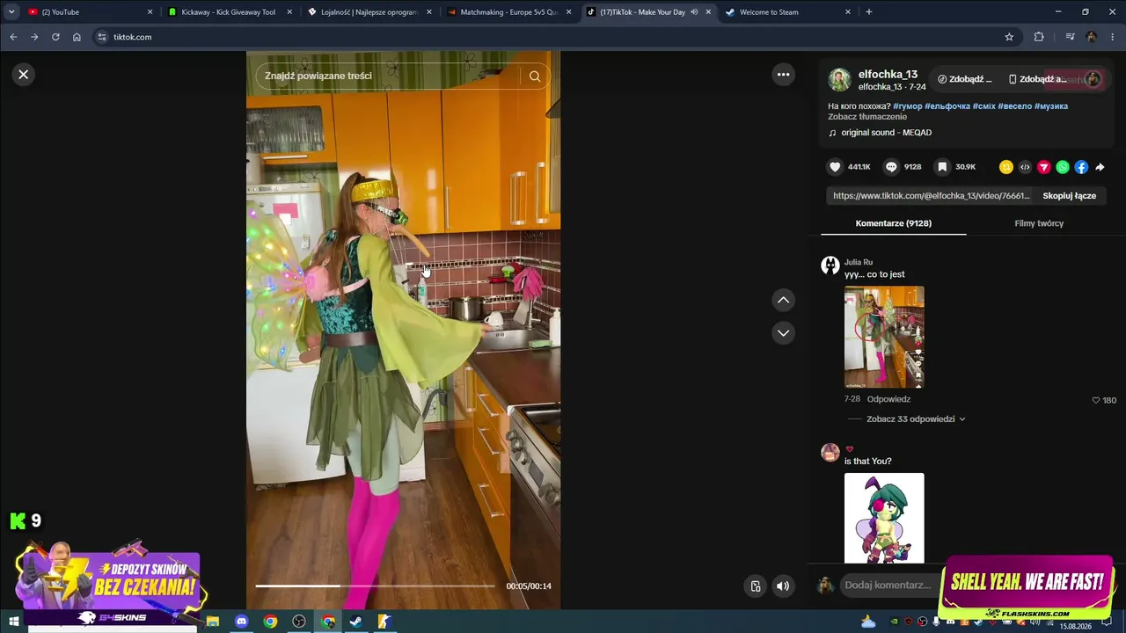Open Discord from the taskbar
Image resolution: width=1126 pixels, height=633 pixels.
[x=242, y=622]
